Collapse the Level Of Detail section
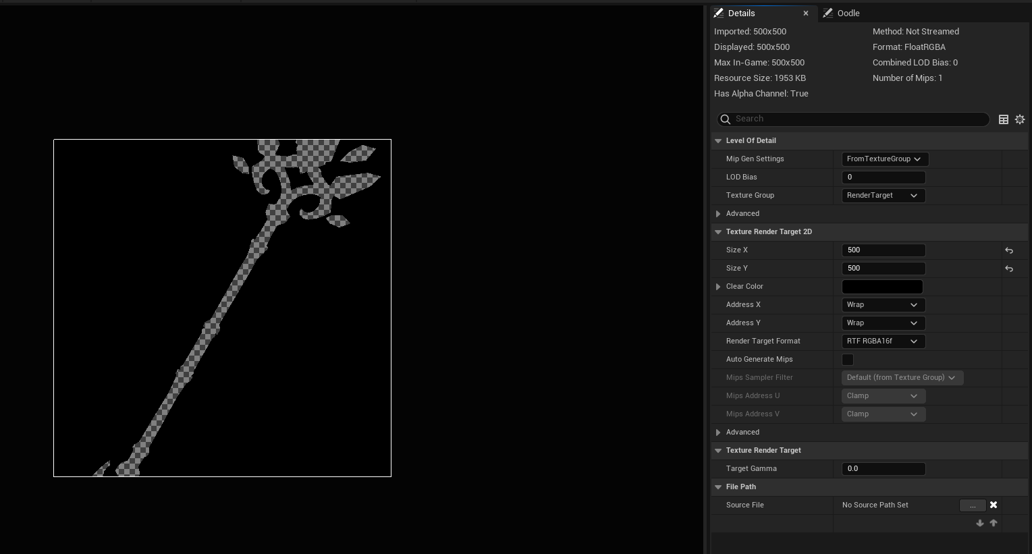 pyautogui.click(x=718, y=141)
